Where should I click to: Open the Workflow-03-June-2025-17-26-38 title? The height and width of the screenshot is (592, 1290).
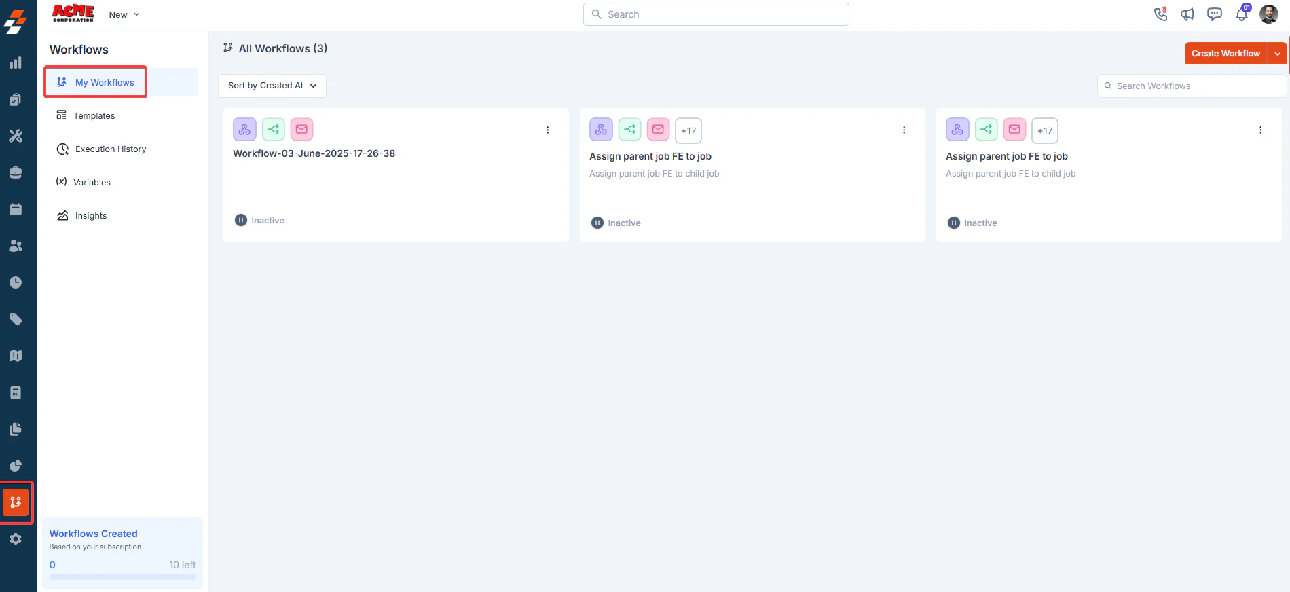[x=314, y=153]
